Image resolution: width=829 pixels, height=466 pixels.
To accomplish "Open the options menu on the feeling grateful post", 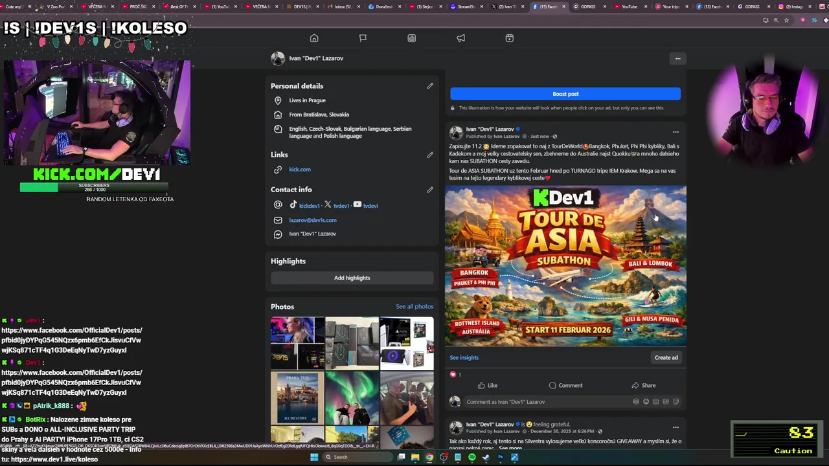I will pos(676,427).
